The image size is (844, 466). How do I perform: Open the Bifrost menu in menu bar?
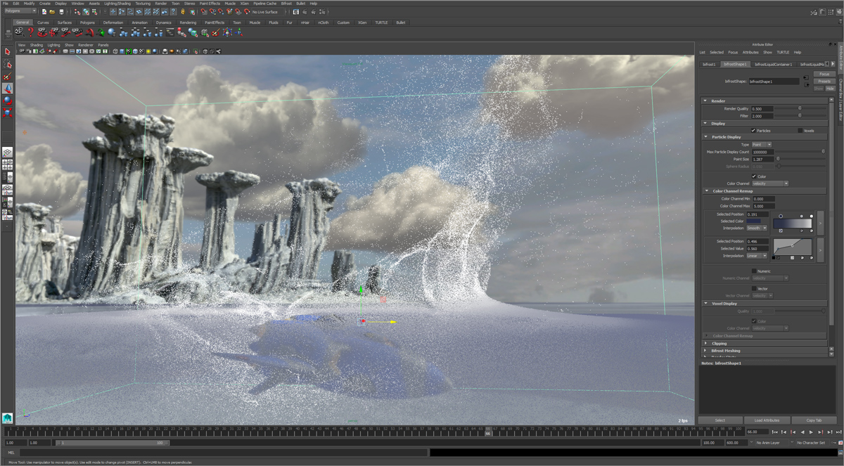tap(286, 4)
